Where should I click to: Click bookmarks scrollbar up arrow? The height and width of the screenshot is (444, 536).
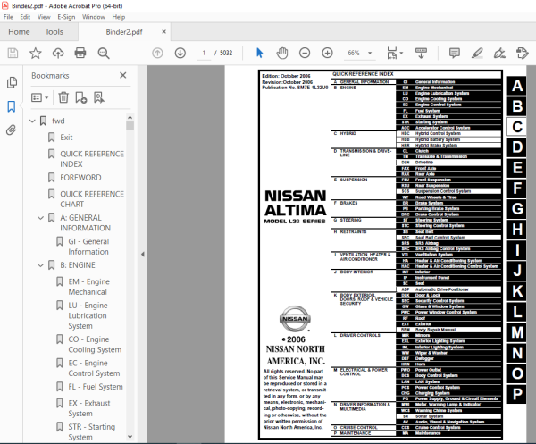[130, 118]
